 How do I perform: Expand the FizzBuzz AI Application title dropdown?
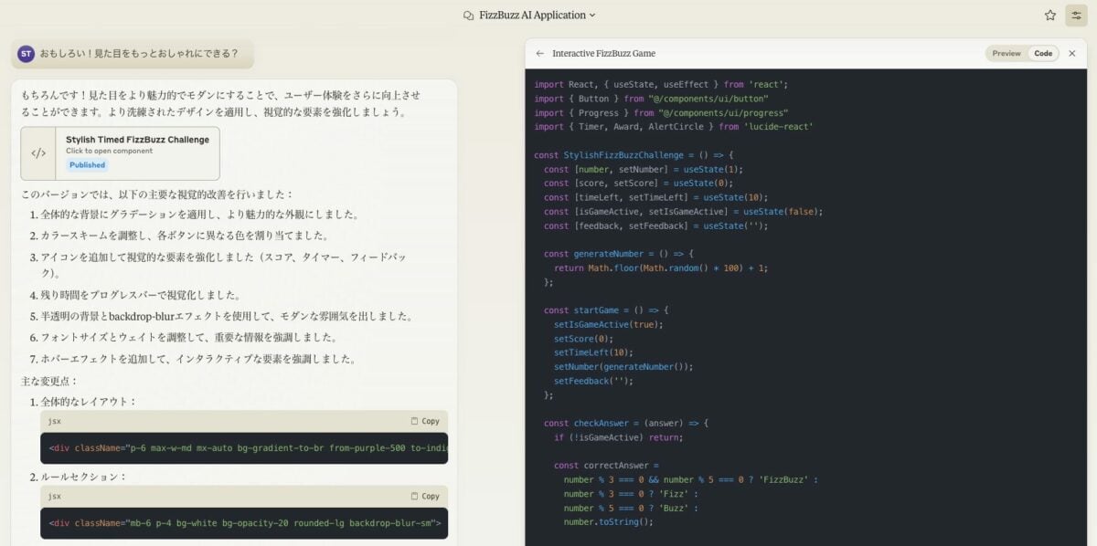click(592, 16)
